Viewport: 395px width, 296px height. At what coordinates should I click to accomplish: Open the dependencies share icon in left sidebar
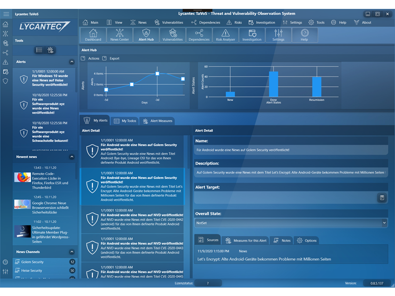pos(5,53)
